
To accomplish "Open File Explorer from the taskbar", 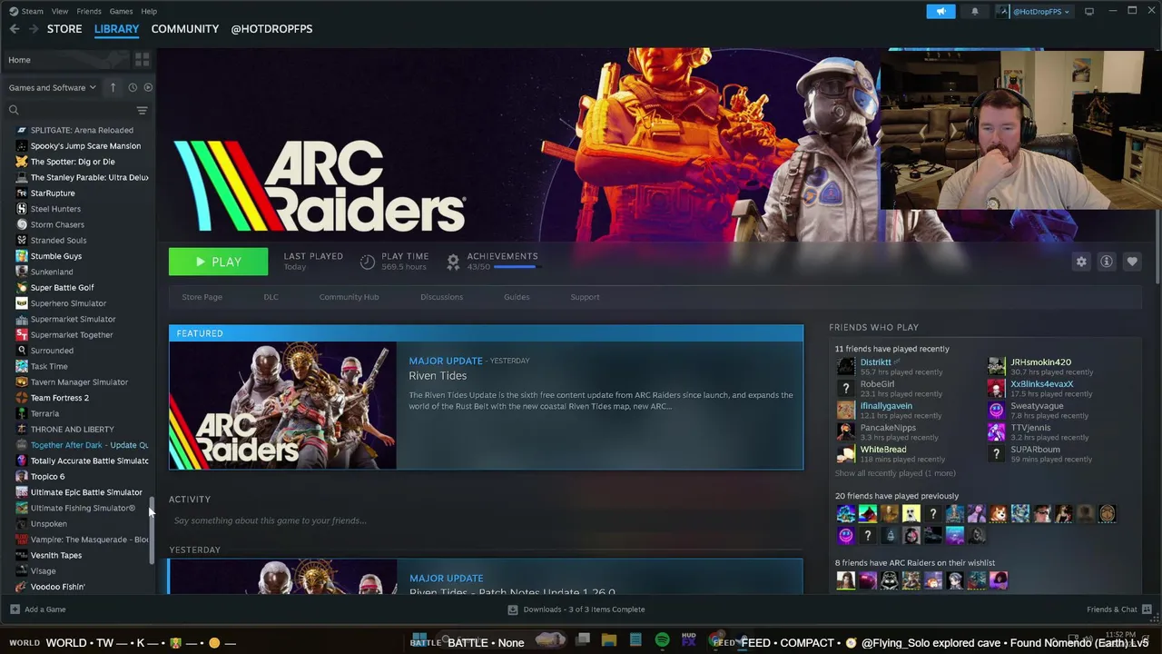I will click(609, 641).
